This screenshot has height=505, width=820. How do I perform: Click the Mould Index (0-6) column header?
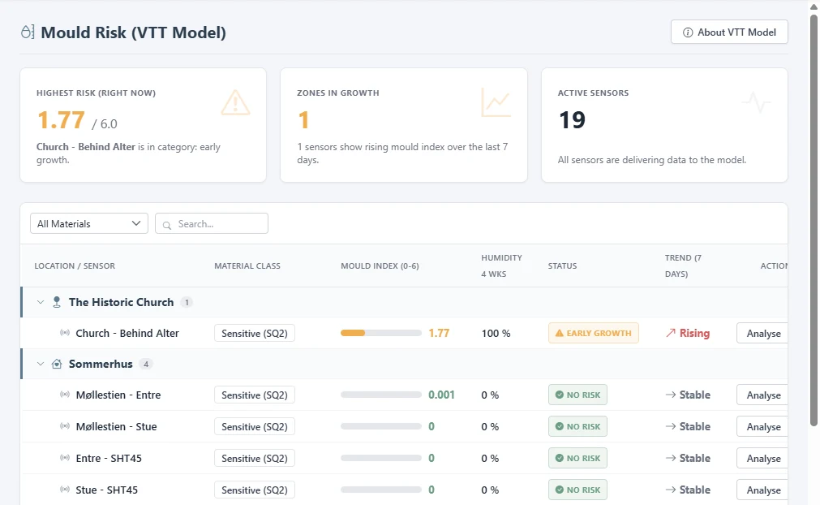tap(380, 265)
